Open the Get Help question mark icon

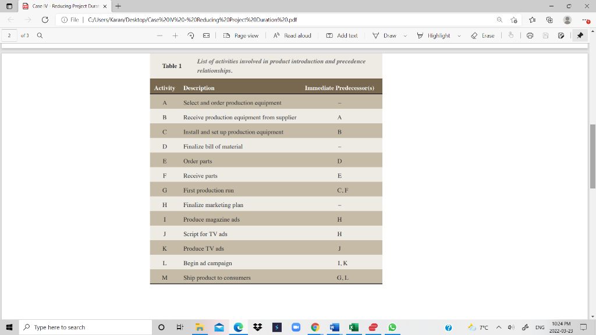[449, 327]
